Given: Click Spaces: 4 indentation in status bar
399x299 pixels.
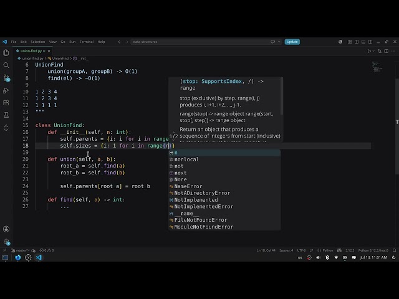Looking at the screenshot, I should [x=286, y=250].
